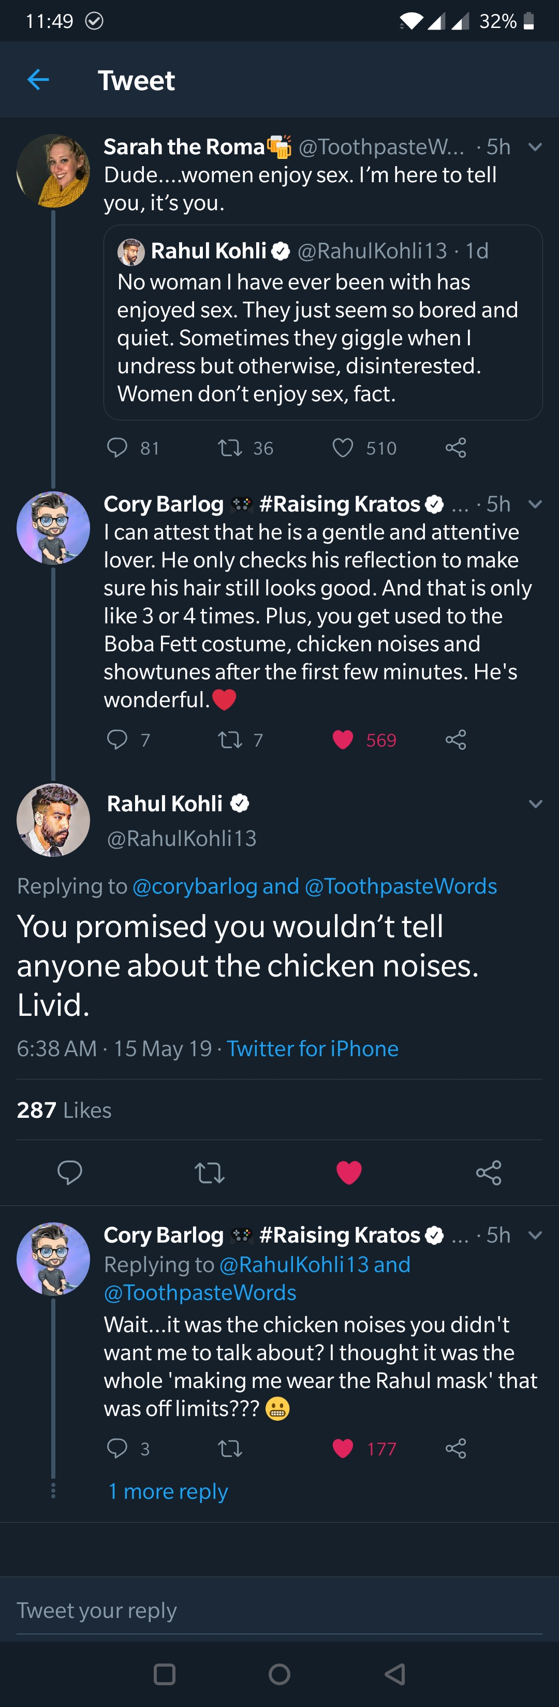Retweet Sarah the Roma's tweet with 36 retweets
Image resolution: width=559 pixels, height=1707 pixels.
[230, 448]
